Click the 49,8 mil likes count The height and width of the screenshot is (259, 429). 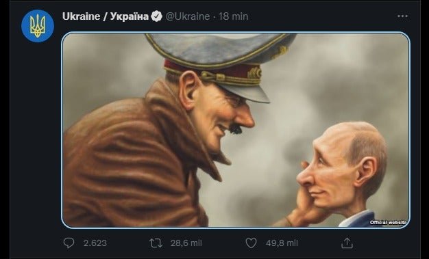pos(282,243)
